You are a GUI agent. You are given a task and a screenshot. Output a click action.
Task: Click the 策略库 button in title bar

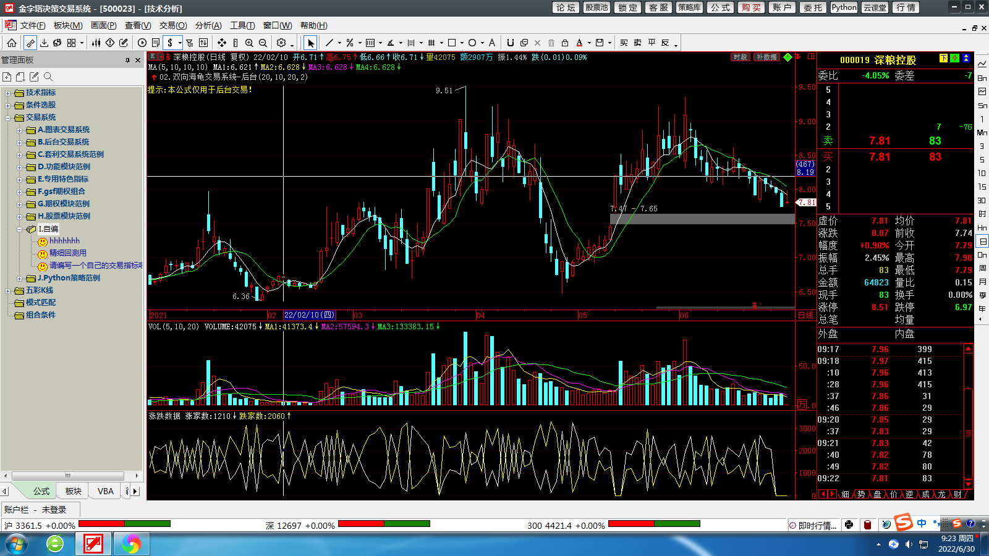(690, 7)
